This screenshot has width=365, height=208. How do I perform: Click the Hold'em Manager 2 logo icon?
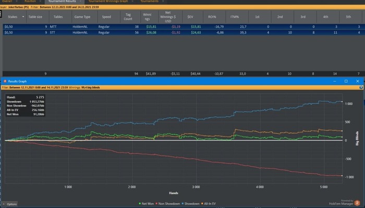coord(357,203)
